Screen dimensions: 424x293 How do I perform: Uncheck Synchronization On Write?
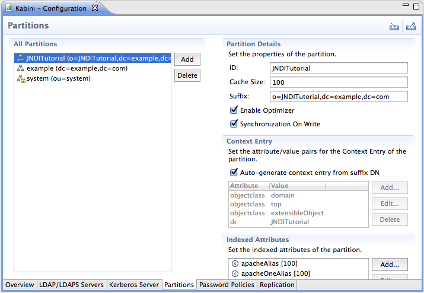coord(234,123)
